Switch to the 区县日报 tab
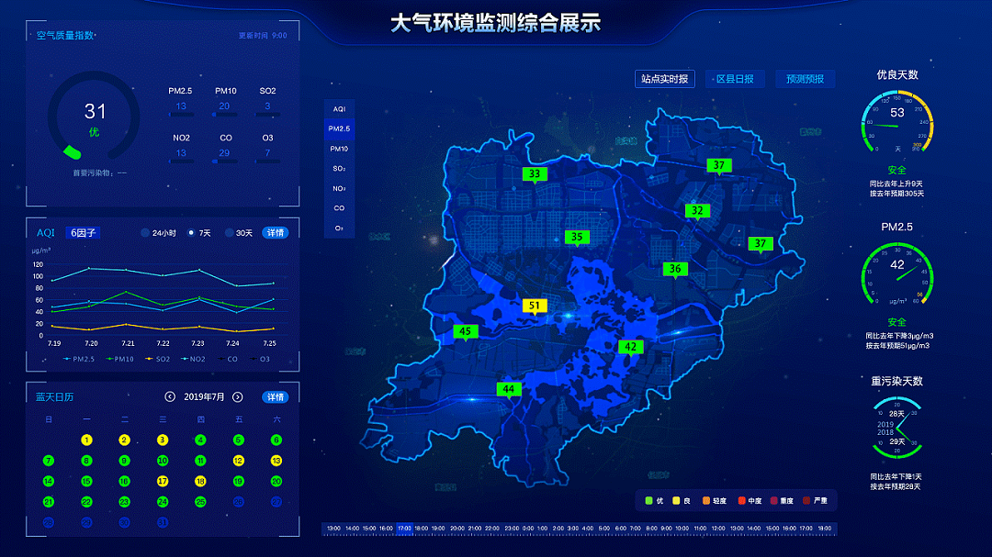 pyautogui.click(x=734, y=79)
